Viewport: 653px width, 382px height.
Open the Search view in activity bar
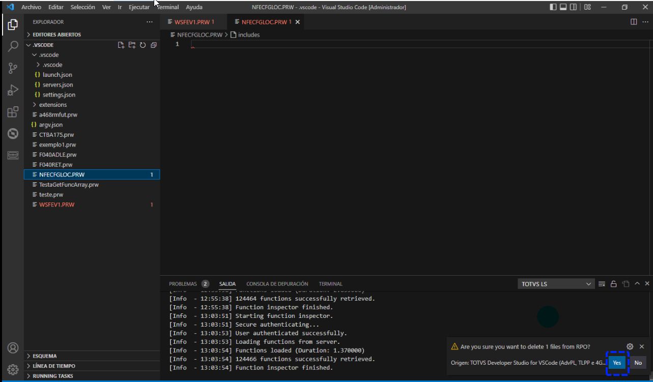coord(13,47)
